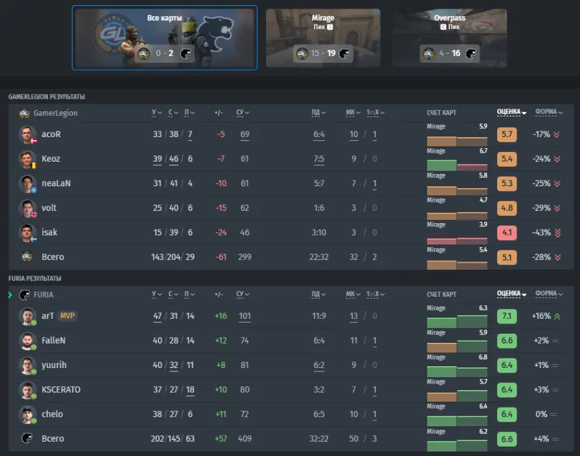The width and height of the screenshot is (580, 456).
Task: Click isak's ПД value 3:10
Action: [319, 232]
